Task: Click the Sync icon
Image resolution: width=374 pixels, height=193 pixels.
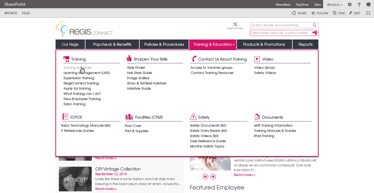Action: 335,13
